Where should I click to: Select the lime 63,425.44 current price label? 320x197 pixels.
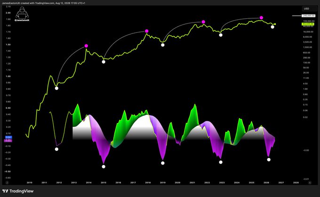[x=308, y=24]
